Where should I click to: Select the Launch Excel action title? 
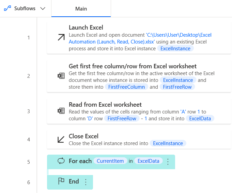pos(86,28)
